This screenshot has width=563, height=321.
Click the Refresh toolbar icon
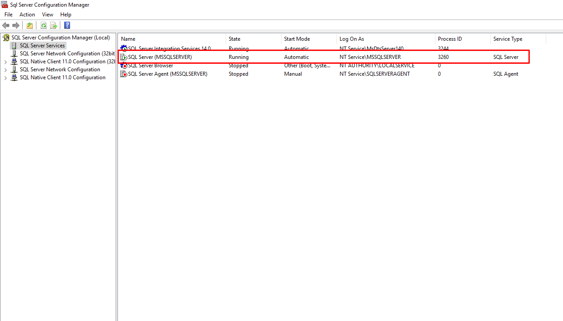[x=43, y=25]
